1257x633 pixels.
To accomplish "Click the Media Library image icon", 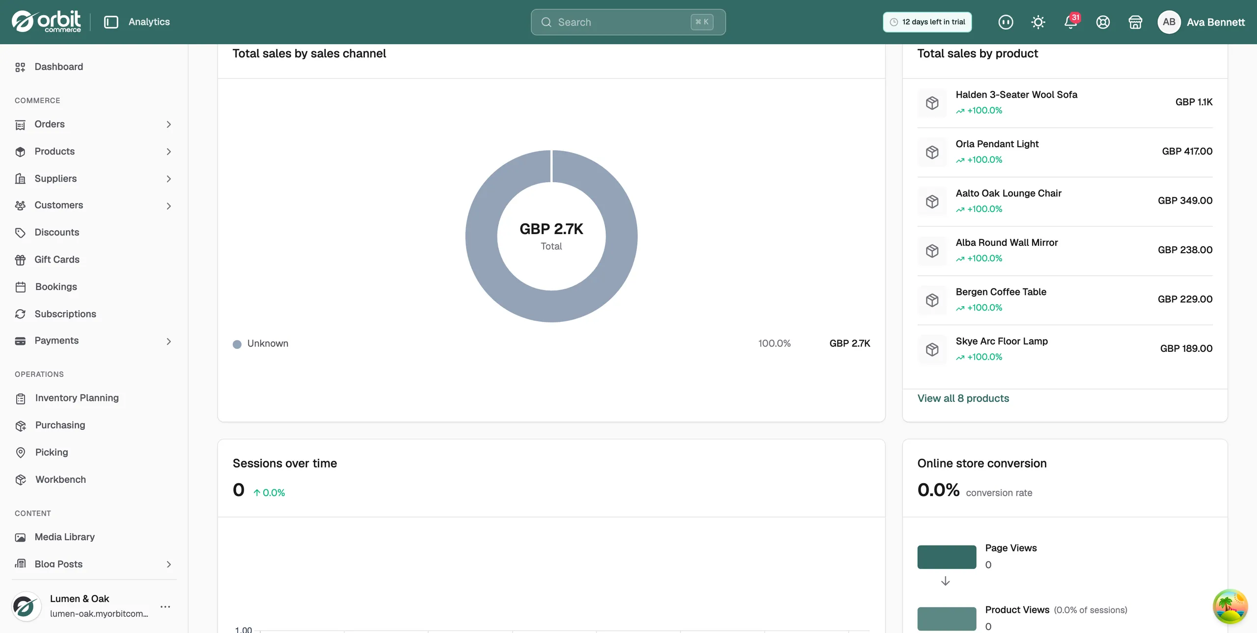I will point(20,537).
